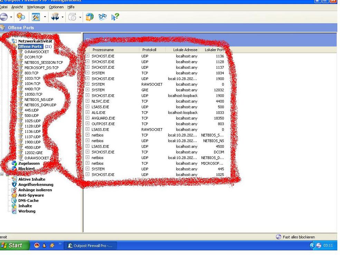
Task: Click the greyed clock document toolbar icon
Action: (x=73, y=17)
